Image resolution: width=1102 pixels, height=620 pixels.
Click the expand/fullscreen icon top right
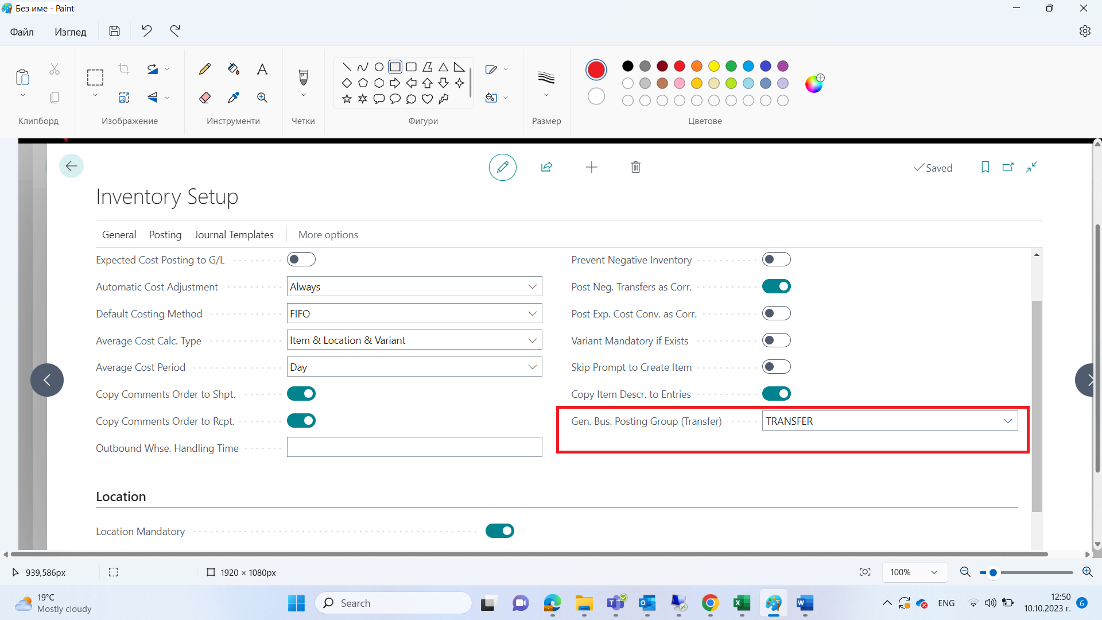pos(1031,166)
